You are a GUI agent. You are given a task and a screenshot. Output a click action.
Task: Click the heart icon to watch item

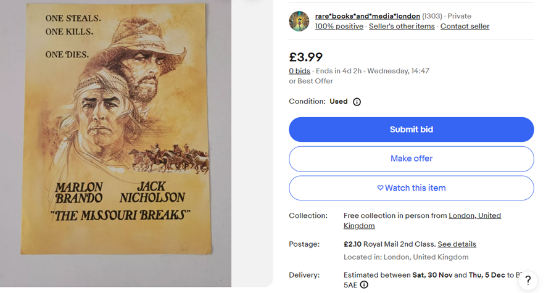pos(380,188)
